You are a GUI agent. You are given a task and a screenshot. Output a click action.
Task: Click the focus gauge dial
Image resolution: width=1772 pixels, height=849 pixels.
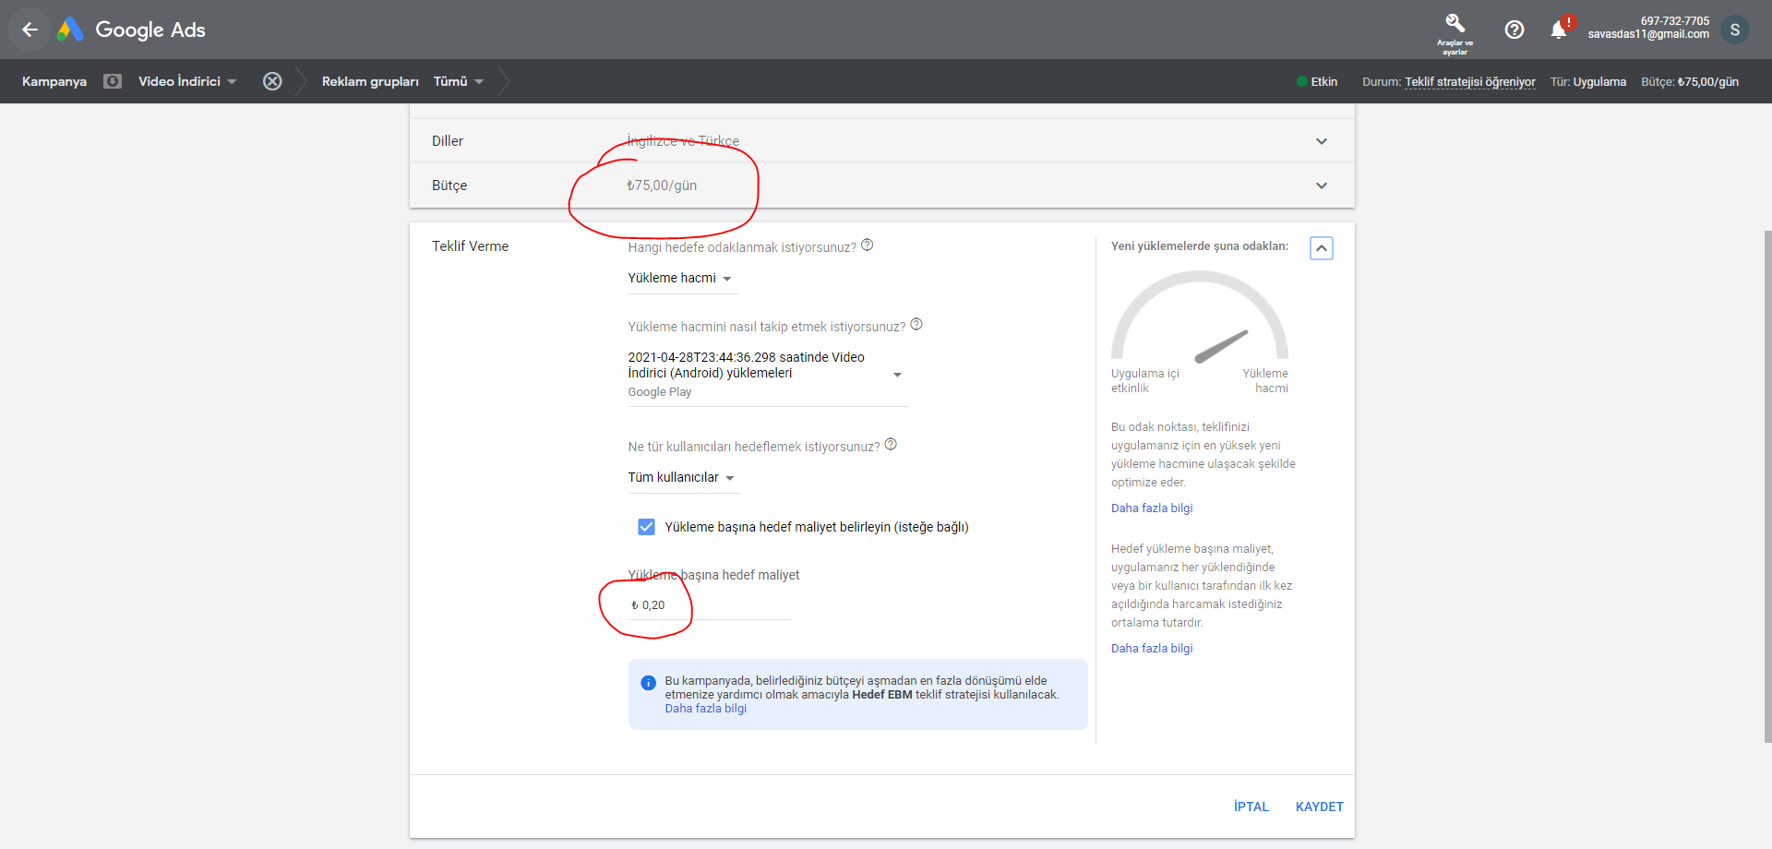[1199, 316]
